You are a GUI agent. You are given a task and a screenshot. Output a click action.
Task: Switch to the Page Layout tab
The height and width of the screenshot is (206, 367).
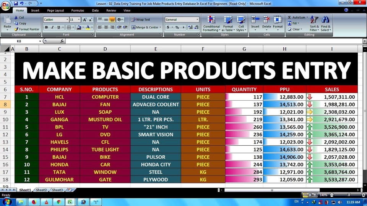pos(55,11)
